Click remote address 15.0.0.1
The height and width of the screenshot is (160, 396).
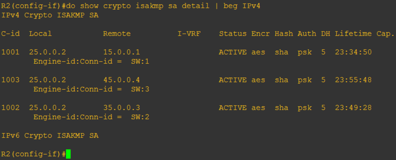pyautogui.click(x=121, y=52)
